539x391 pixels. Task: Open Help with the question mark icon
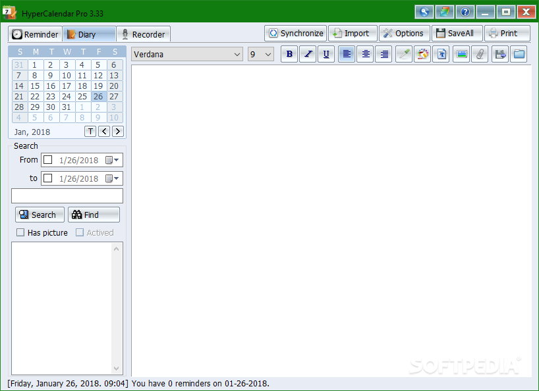[465, 13]
